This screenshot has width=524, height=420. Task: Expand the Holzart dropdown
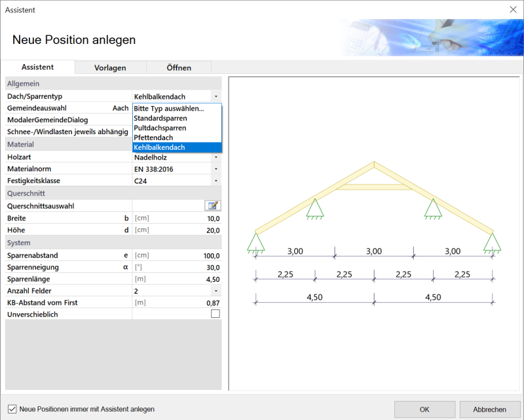(216, 157)
